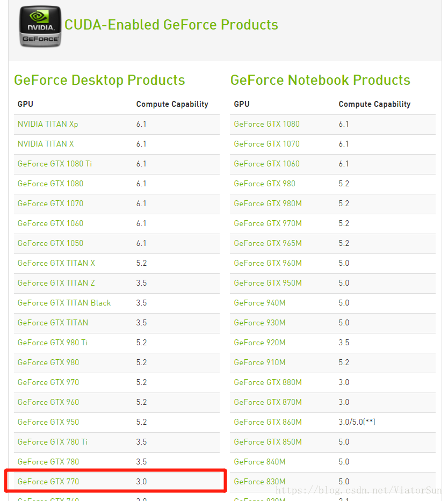This screenshot has width=448, height=501.
Task: Click 5.0 capability value for GeForce 840M
Action: (344, 461)
